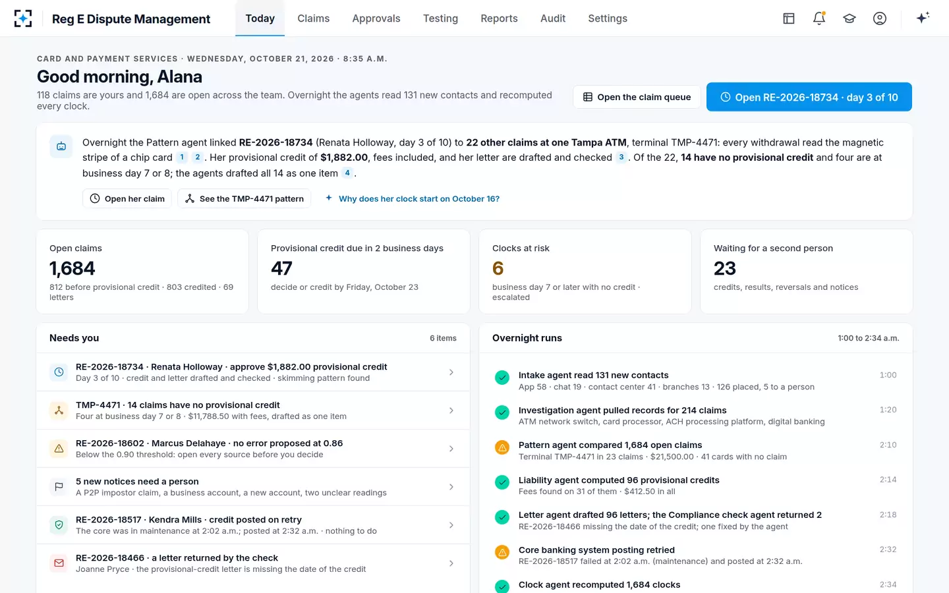Viewport: 949px width, 593px height.
Task: Click the Open her claim button
Action: click(127, 198)
